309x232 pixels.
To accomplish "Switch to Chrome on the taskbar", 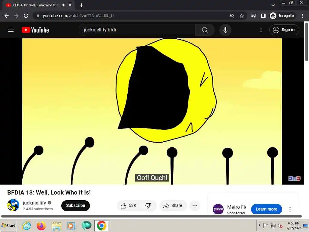I will pyautogui.click(x=102, y=226).
